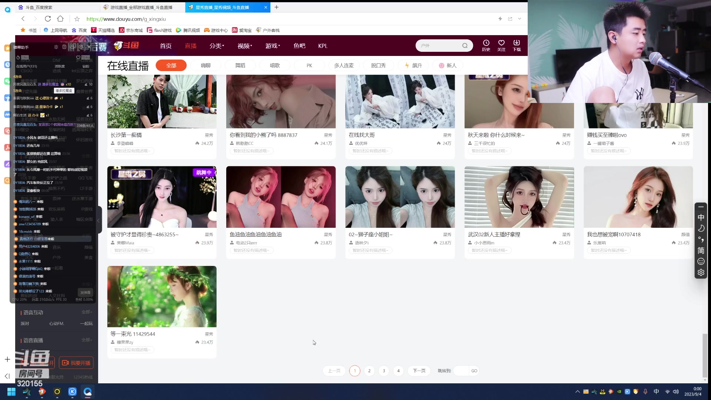This screenshot has height=400, width=711.
Task: Toggle 简 simplified mode on floating toolbar
Action: point(701,250)
